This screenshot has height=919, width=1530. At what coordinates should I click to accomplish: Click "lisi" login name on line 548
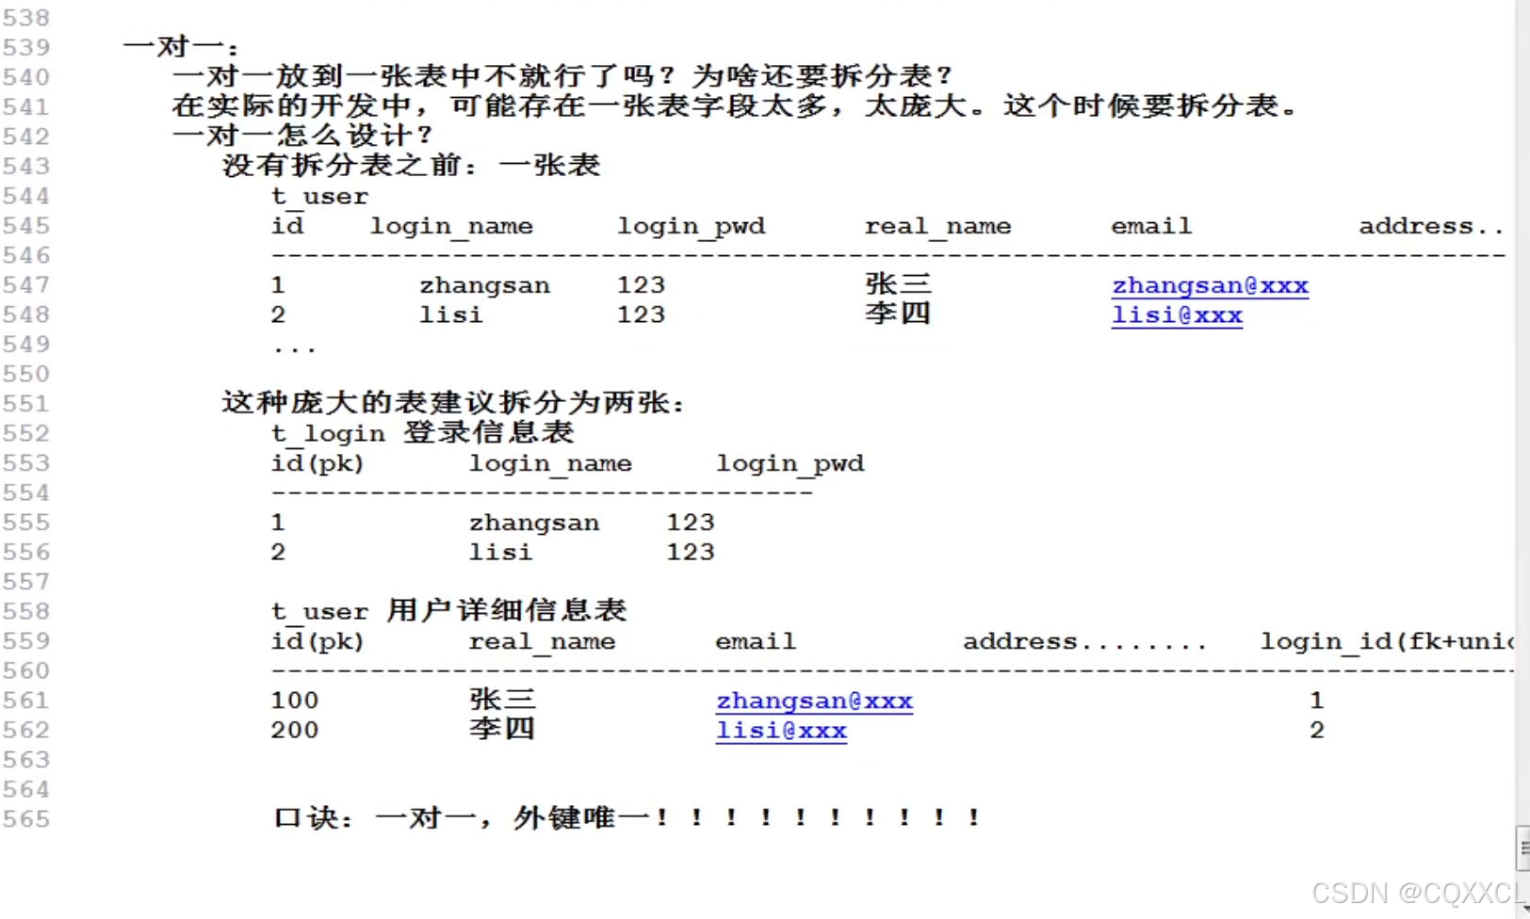tap(451, 314)
